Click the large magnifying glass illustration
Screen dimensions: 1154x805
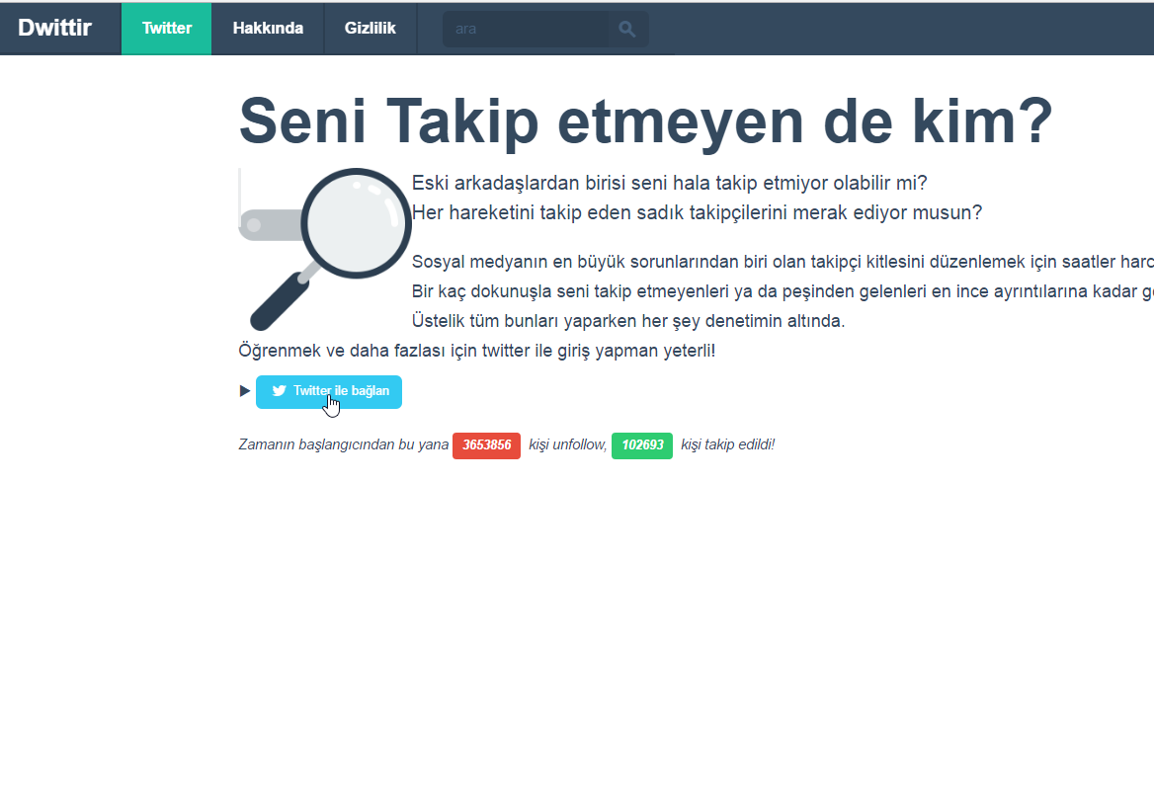(x=324, y=250)
